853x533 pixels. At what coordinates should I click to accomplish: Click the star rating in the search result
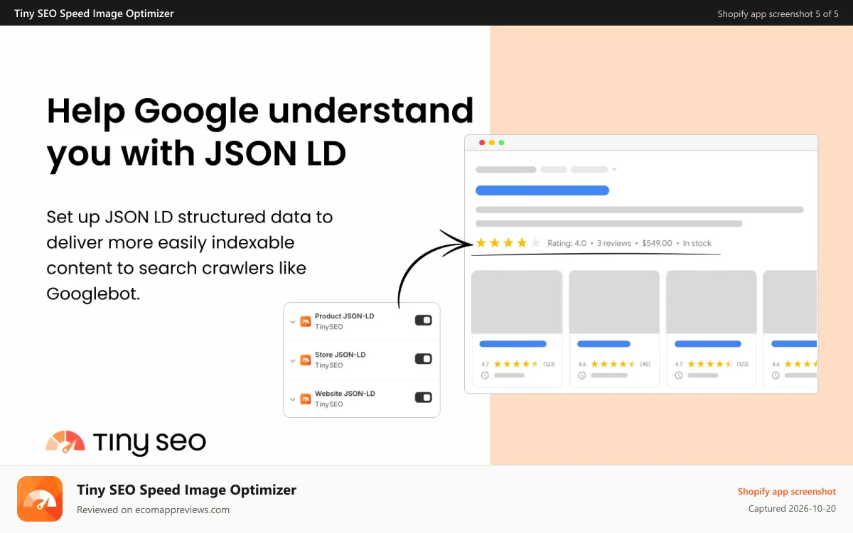[x=508, y=243]
